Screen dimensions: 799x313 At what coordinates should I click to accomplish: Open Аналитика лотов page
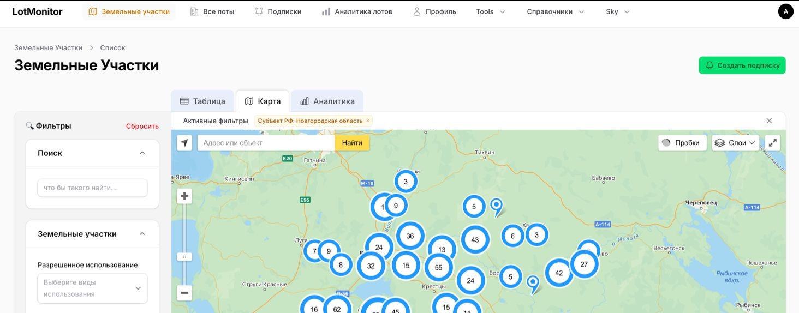pos(357,11)
